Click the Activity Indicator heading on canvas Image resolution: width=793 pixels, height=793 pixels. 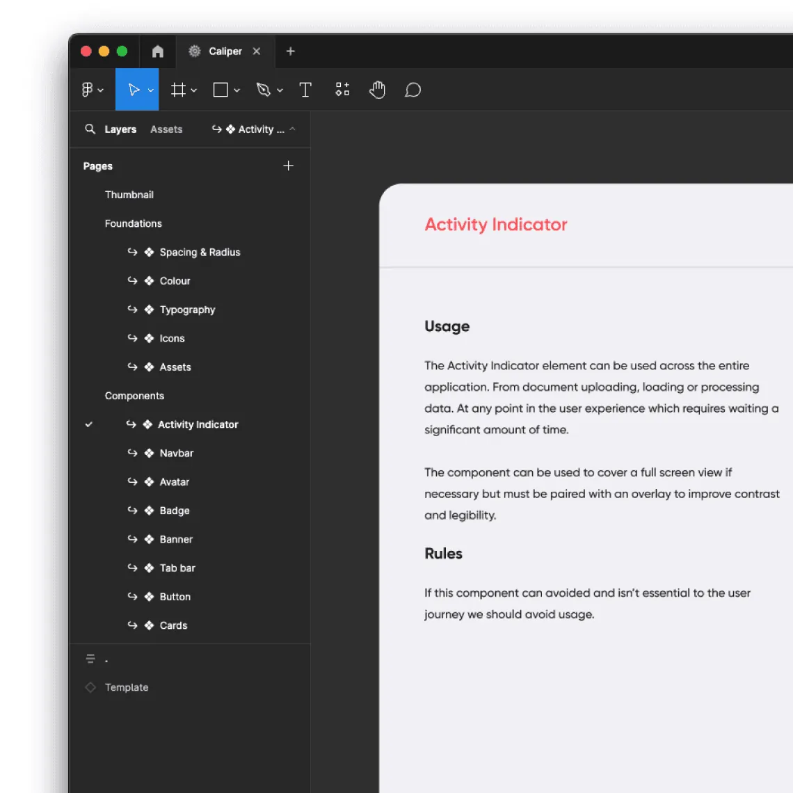495,225
